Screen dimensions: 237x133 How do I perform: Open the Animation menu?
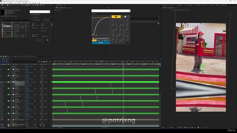pyautogui.click(x=25, y=3)
